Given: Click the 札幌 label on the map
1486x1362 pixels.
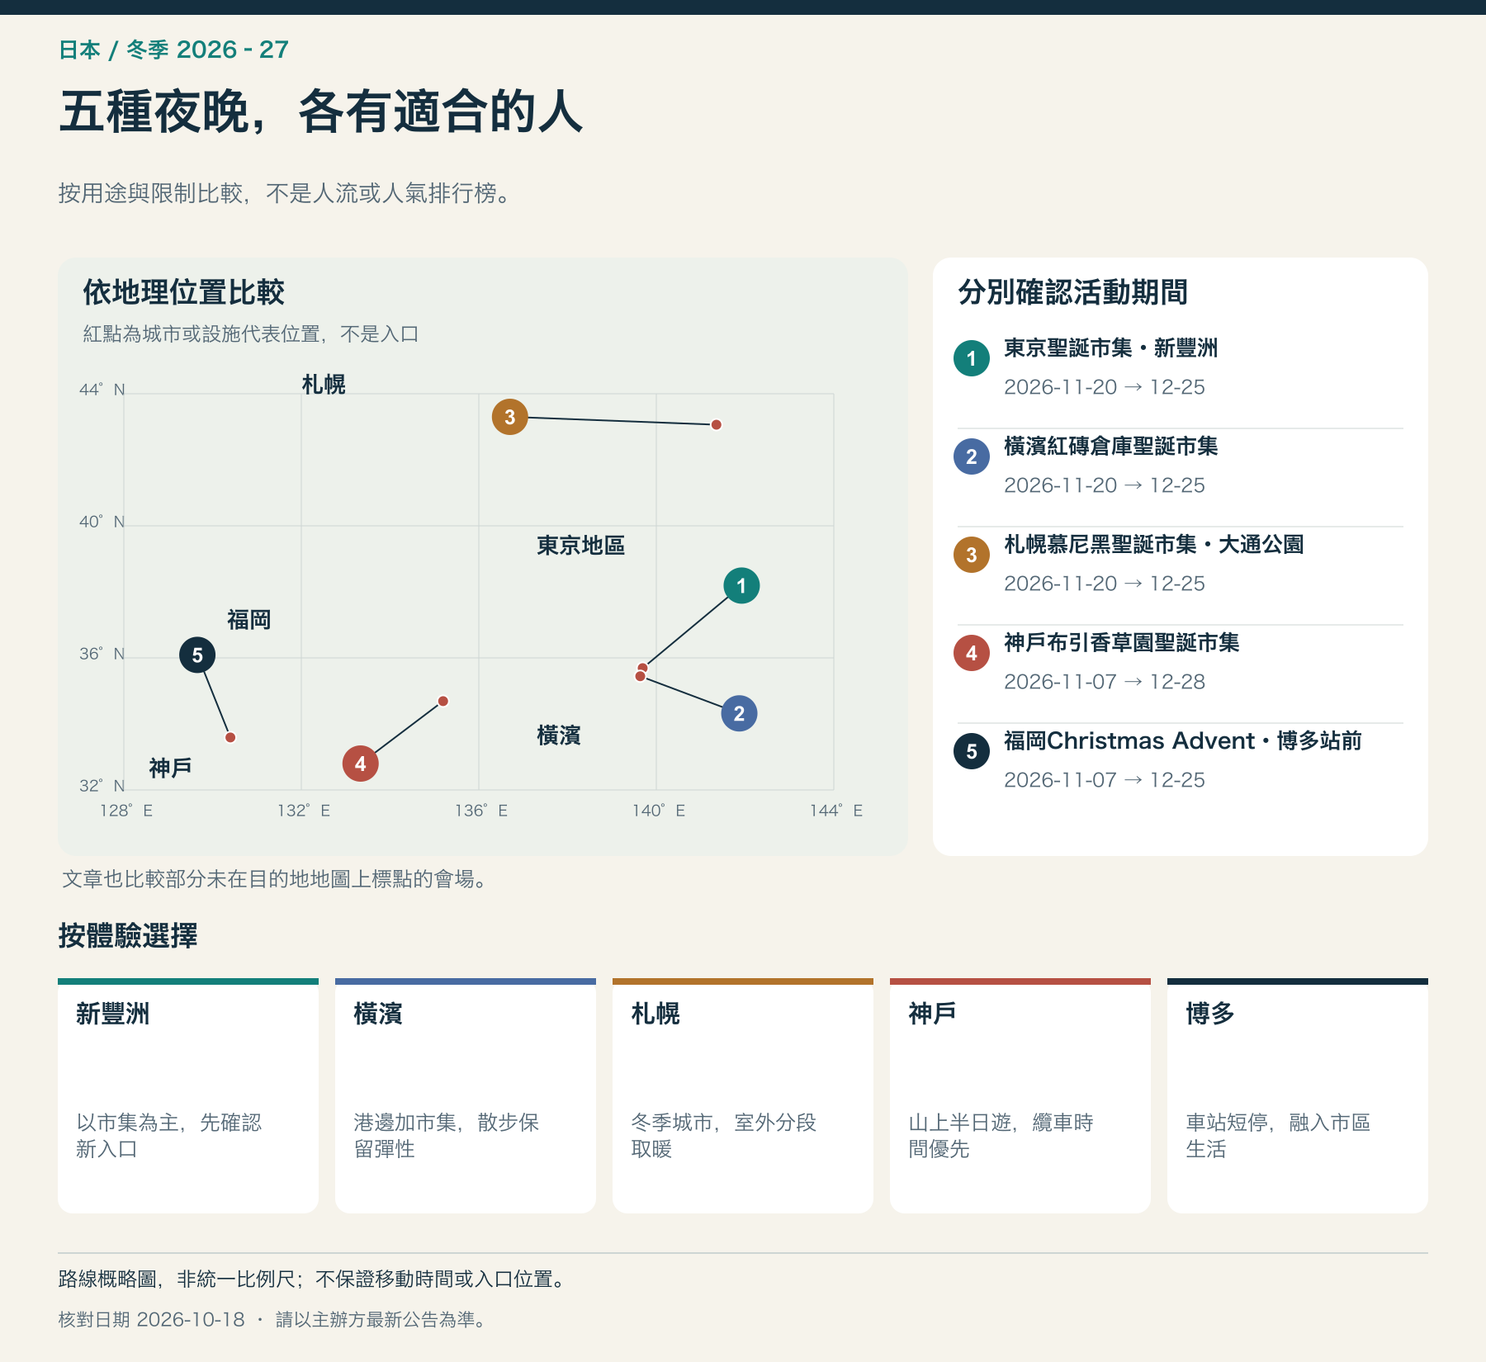Looking at the screenshot, I should 324,385.
